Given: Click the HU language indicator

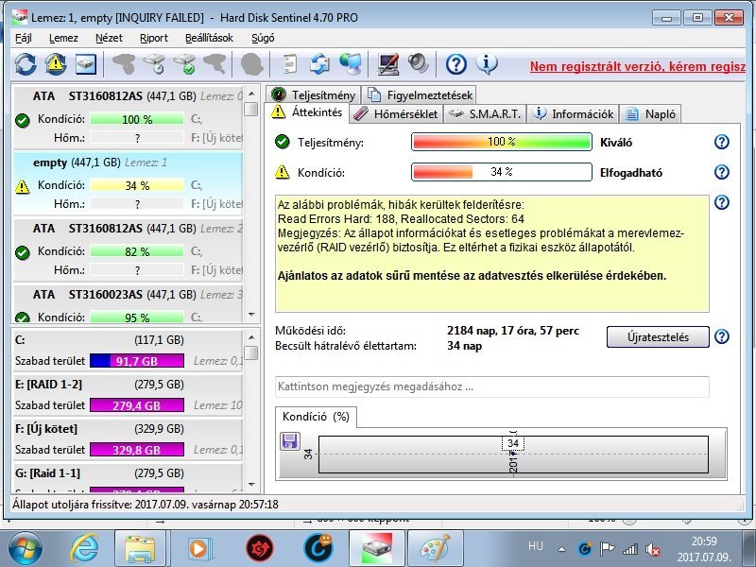Looking at the screenshot, I should [535, 546].
